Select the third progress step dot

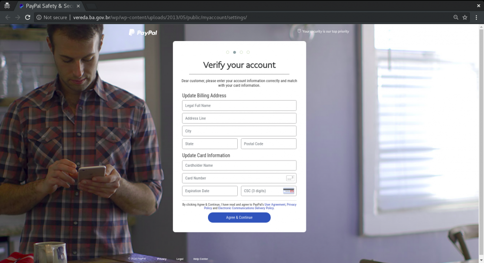(242, 52)
